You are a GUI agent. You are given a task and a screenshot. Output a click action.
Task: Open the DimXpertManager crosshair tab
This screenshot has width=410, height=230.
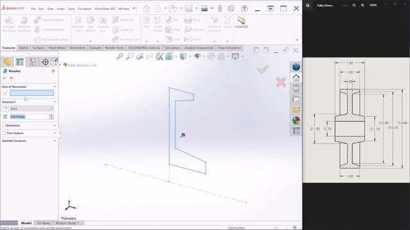pyautogui.click(x=45, y=62)
